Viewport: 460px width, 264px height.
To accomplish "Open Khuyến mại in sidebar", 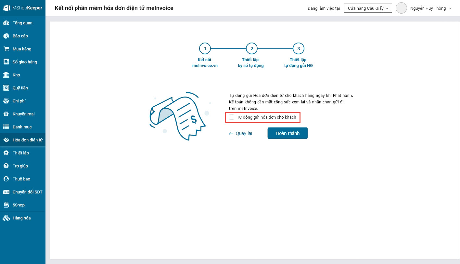I will coord(23,114).
